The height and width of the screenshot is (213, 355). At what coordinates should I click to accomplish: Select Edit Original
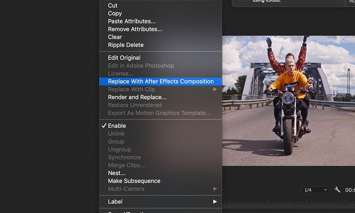click(x=124, y=58)
